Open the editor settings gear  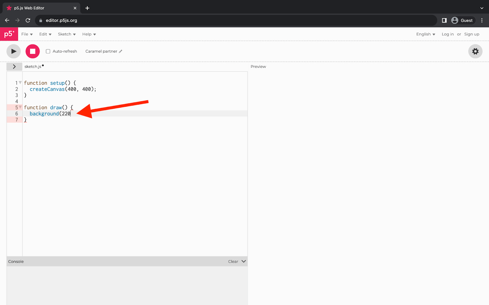click(x=475, y=51)
